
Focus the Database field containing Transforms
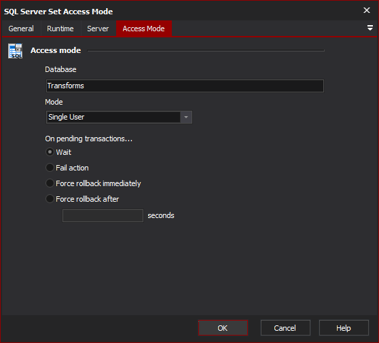[x=185, y=86]
